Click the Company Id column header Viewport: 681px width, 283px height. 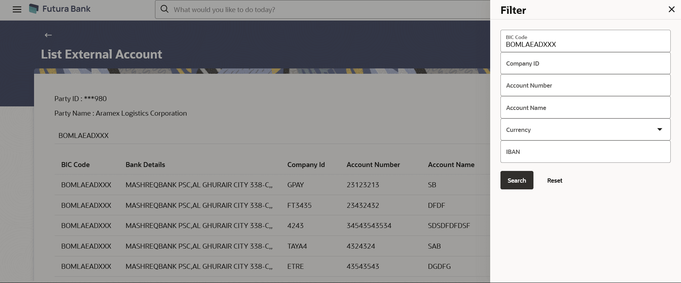[x=306, y=165]
